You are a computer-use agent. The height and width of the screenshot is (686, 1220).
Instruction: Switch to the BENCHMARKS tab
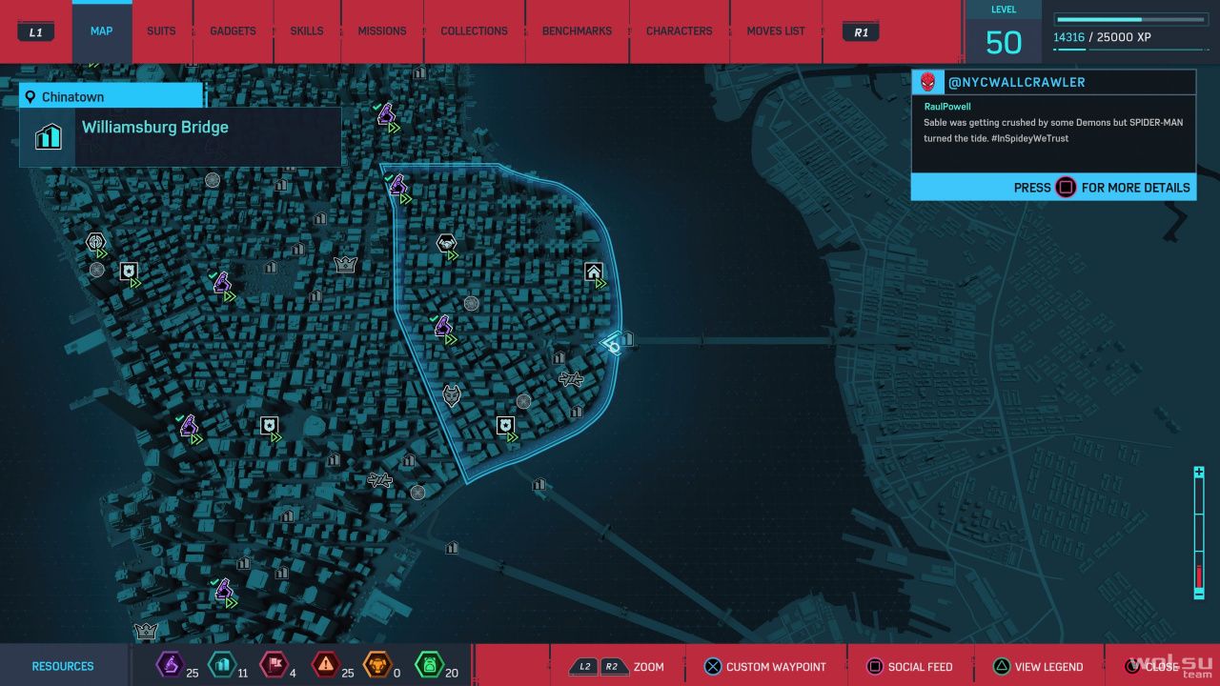pyautogui.click(x=577, y=31)
